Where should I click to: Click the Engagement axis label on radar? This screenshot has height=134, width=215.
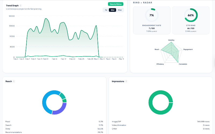coord(188,49)
